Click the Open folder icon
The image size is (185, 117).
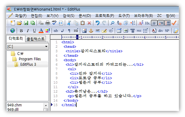tap(19, 23)
